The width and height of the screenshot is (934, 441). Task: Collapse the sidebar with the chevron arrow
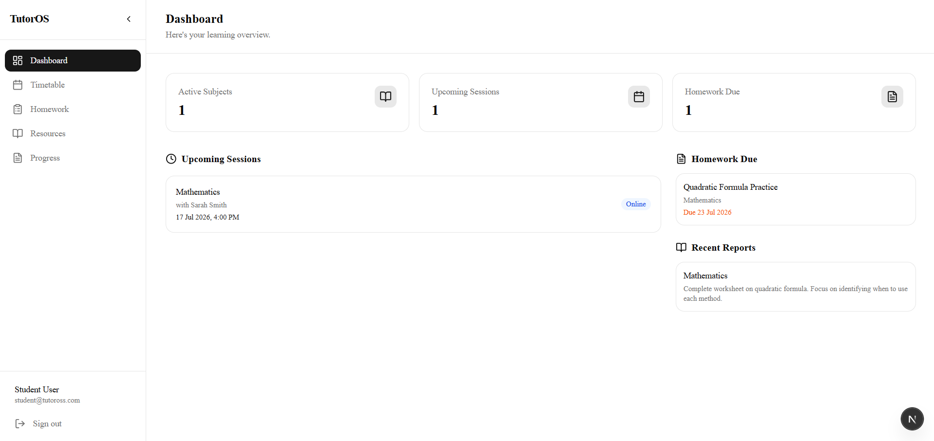pos(129,19)
